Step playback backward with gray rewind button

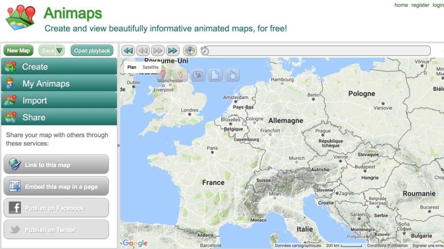[143, 51]
